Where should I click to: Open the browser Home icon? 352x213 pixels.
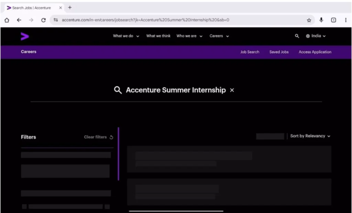coord(7,20)
